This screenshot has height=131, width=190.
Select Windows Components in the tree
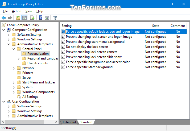point(38,92)
